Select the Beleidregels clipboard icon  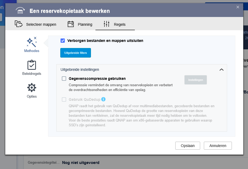click(x=32, y=65)
